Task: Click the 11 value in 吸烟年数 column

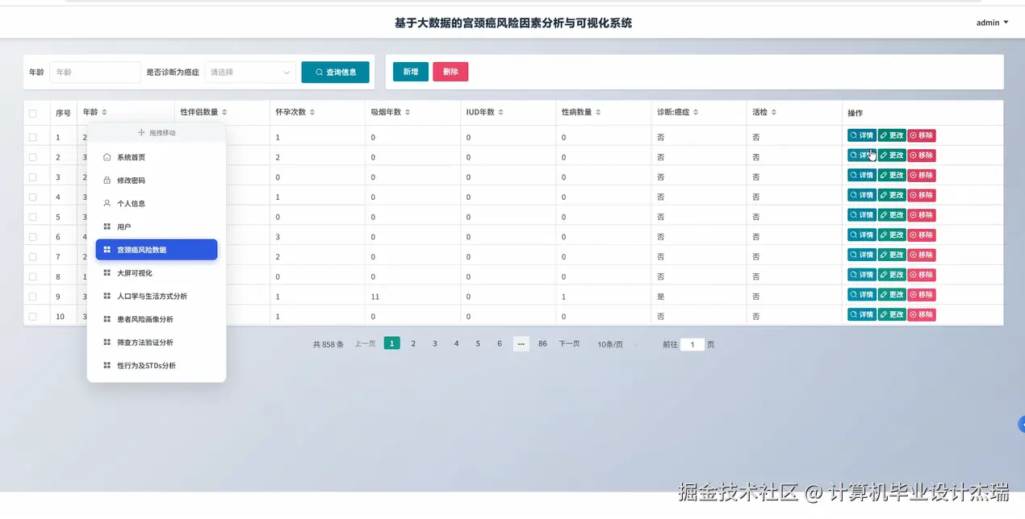Action: [374, 297]
